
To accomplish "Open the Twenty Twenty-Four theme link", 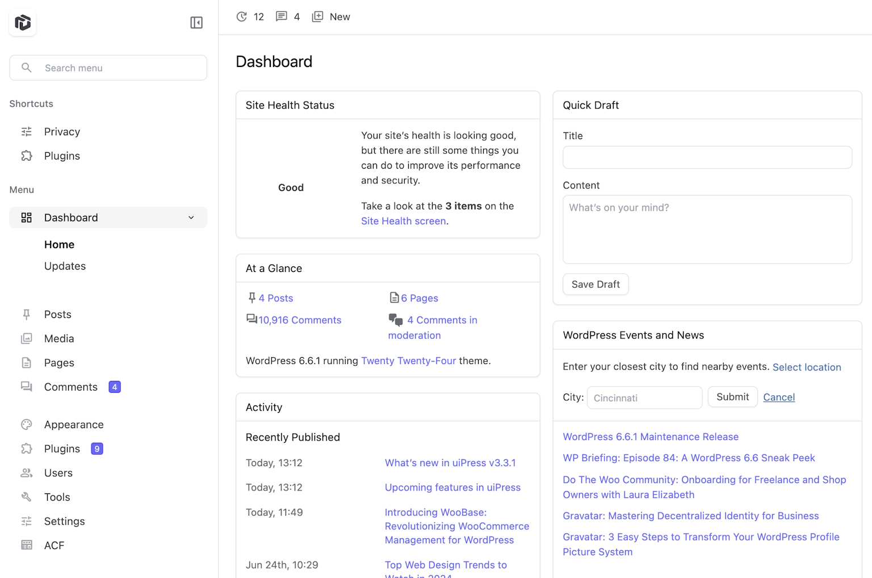I will pos(409,361).
